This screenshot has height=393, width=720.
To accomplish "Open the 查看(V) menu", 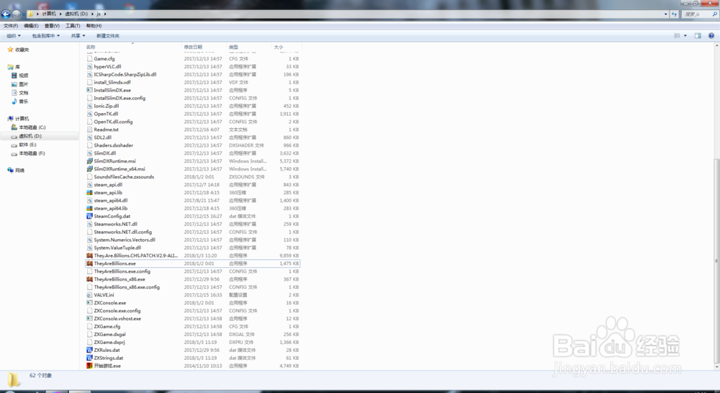I will (x=52, y=26).
